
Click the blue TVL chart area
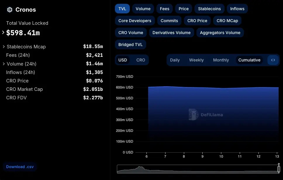213,120
